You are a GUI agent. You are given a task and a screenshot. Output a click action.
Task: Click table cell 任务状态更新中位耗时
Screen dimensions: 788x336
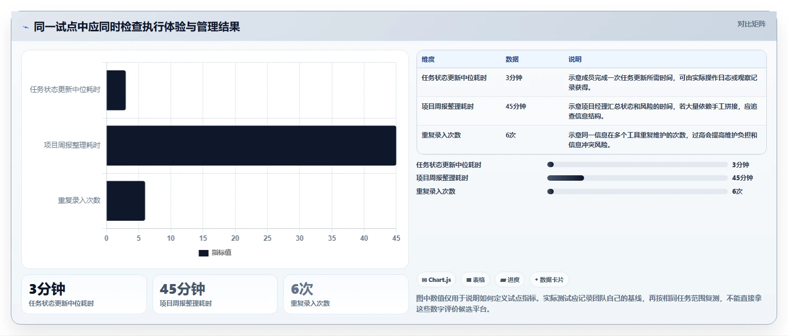[454, 78]
